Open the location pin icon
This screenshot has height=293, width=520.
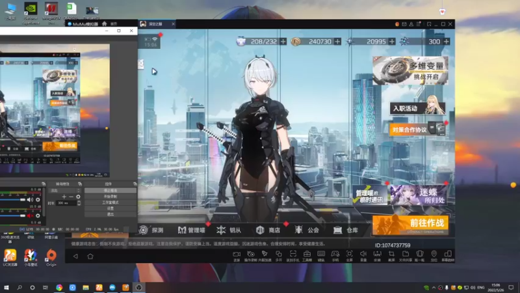click(434, 255)
